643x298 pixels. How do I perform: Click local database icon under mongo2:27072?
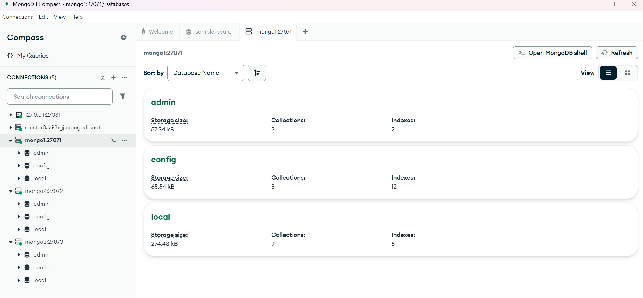click(27, 229)
